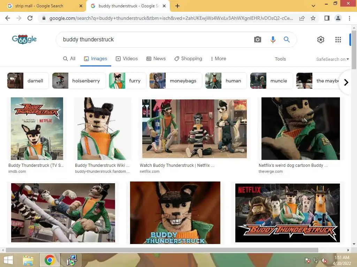Expand the More search categories menu

pyautogui.click(x=218, y=58)
